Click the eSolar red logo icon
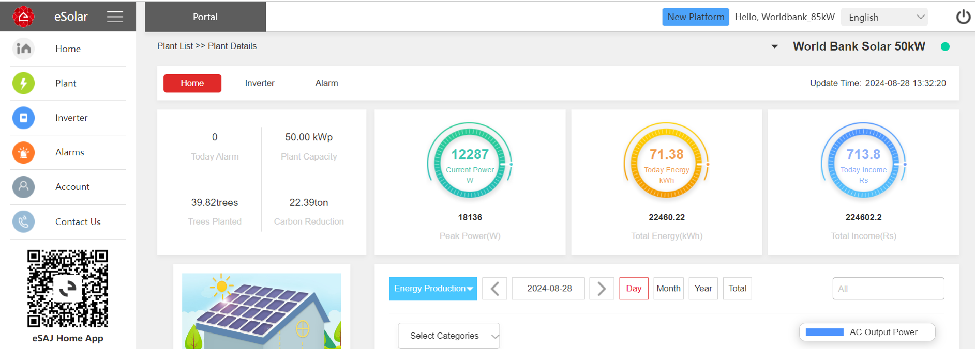 pos(23,17)
